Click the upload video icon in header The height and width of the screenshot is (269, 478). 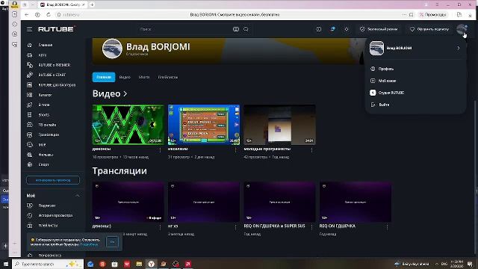click(x=319, y=29)
